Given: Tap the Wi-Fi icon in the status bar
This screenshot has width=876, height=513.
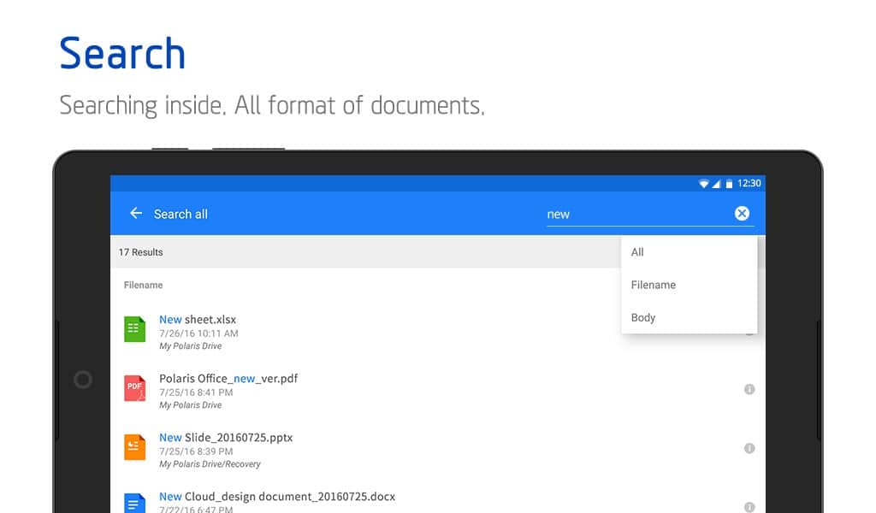Looking at the screenshot, I should click(703, 184).
